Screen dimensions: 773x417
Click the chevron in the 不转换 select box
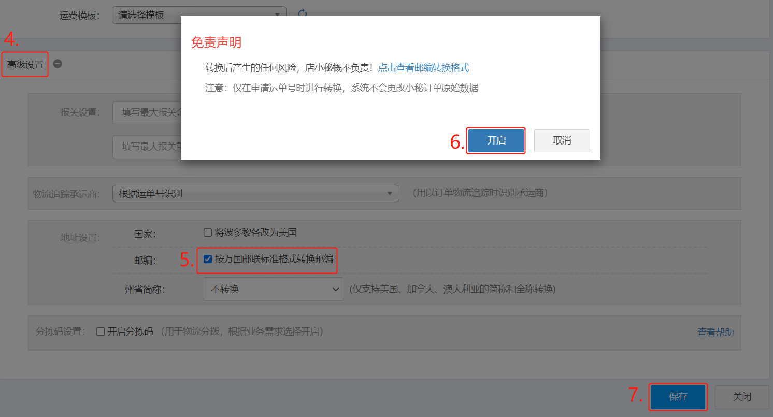tap(335, 289)
